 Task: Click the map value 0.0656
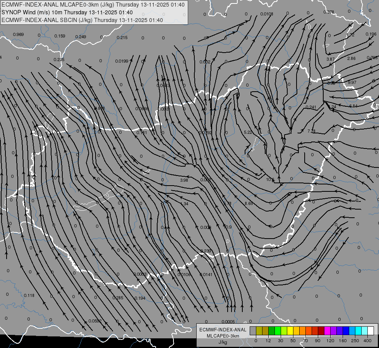142,109
